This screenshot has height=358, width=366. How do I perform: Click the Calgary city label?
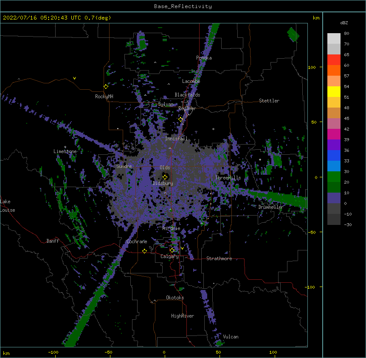click(170, 256)
